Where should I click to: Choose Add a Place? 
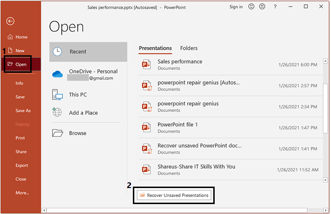pyautogui.click(x=88, y=113)
